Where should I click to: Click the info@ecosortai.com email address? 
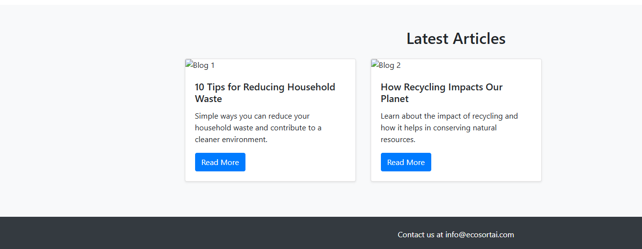click(x=480, y=235)
